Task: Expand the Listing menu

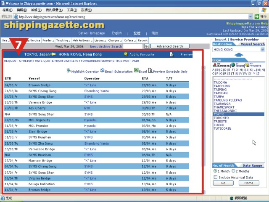Action: click(x=100, y=40)
